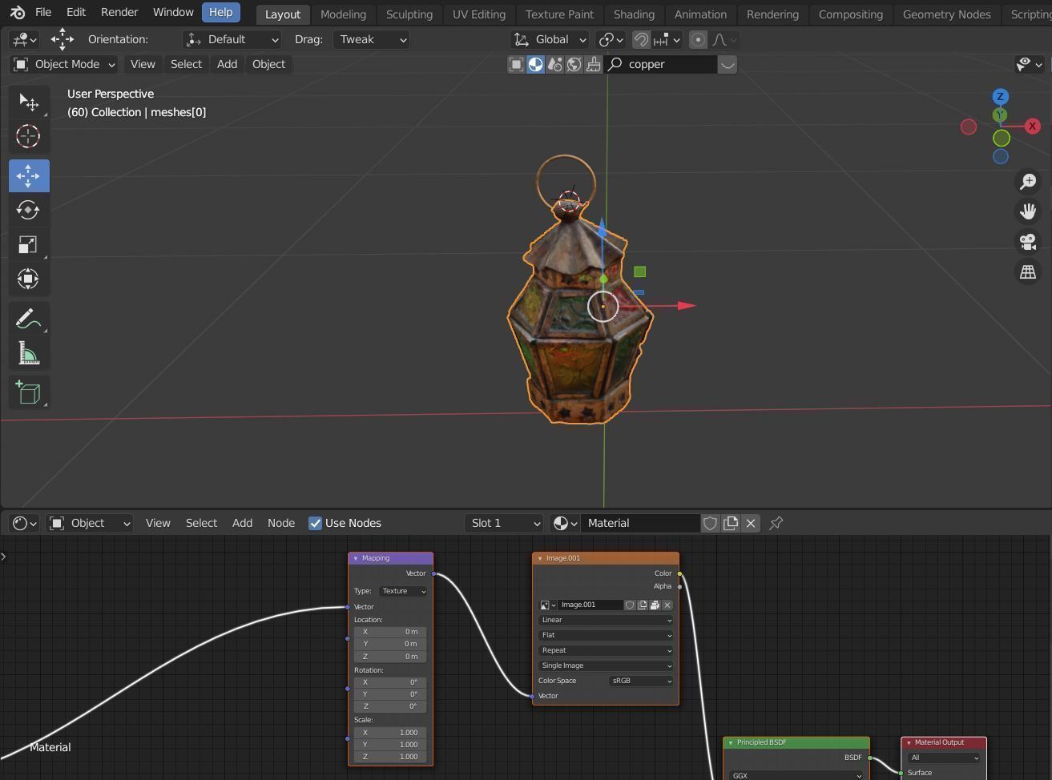Click the Z axis on navigation gizmo
Image resolution: width=1052 pixels, height=780 pixels.
[x=1000, y=96]
